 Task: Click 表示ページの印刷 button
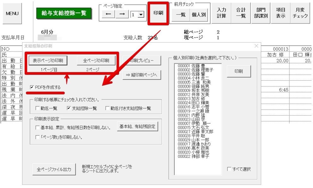(48, 60)
